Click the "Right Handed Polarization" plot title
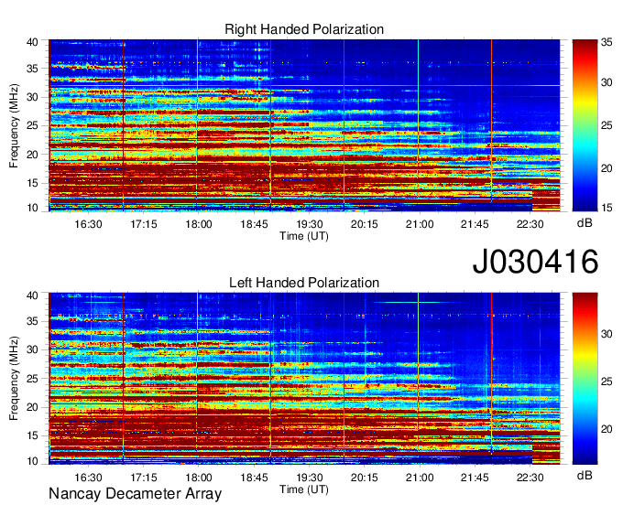This screenshot has height=505, width=623. coord(304,29)
